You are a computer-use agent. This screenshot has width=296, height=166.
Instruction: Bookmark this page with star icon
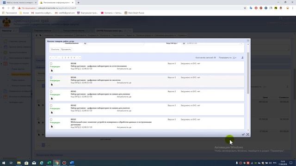point(245,8)
